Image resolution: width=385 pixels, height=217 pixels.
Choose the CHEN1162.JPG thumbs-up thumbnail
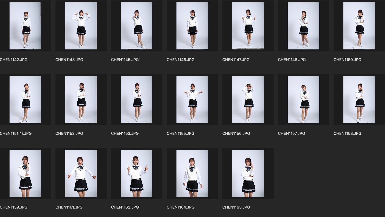[136, 173]
